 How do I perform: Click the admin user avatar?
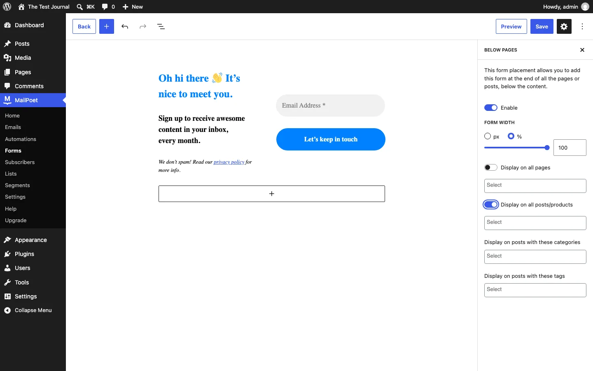pos(585,7)
